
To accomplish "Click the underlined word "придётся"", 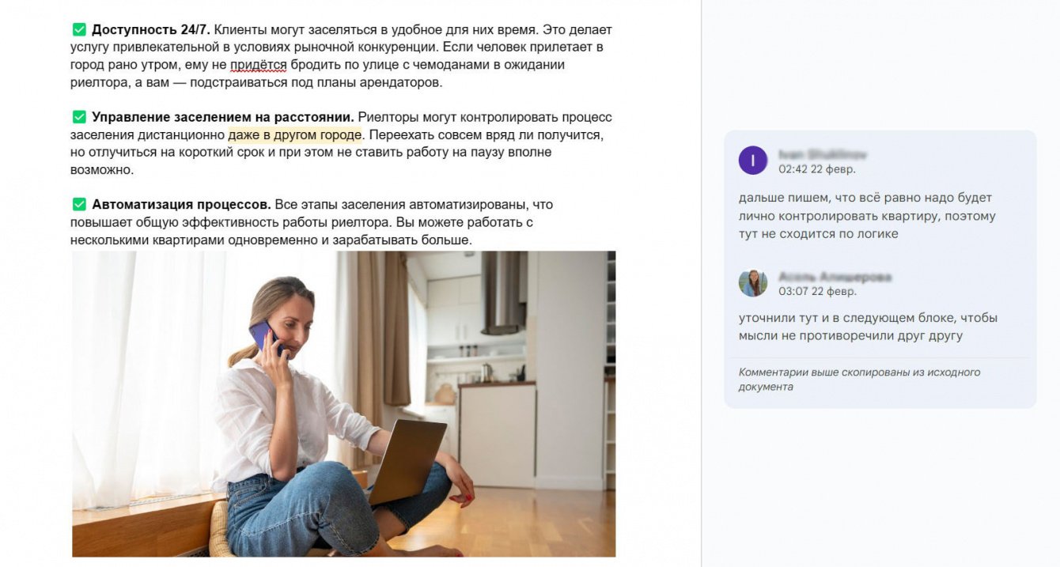I will coord(259,65).
